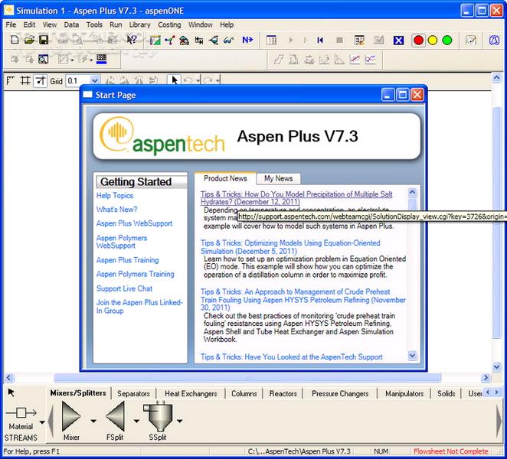The image size is (507, 459).
Task: Click the Reinitialize simulation icon
Action: pyautogui.click(x=320, y=40)
